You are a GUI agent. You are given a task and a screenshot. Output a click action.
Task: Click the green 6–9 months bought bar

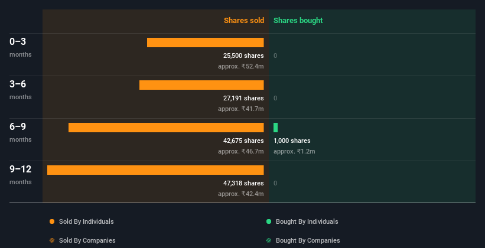(275, 128)
